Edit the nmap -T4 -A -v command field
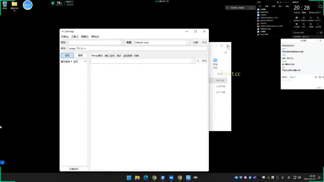This screenshot has width=324, height=182. point(138,48)
